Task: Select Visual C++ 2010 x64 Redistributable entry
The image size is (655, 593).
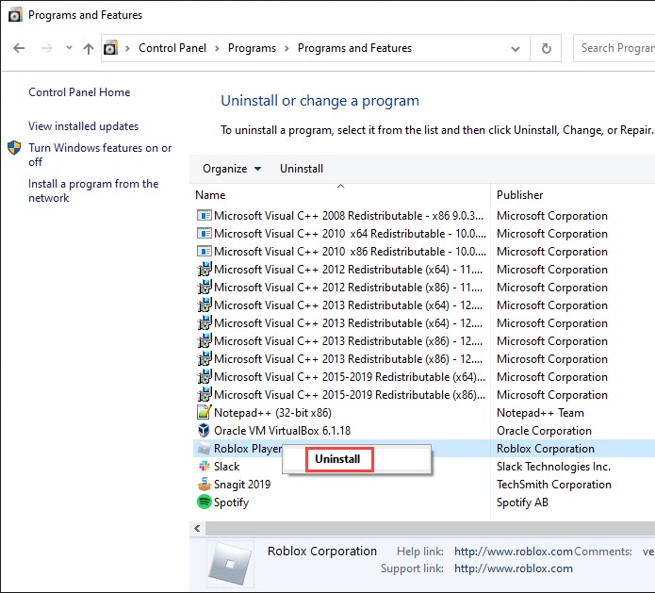Action: (350, 234)
